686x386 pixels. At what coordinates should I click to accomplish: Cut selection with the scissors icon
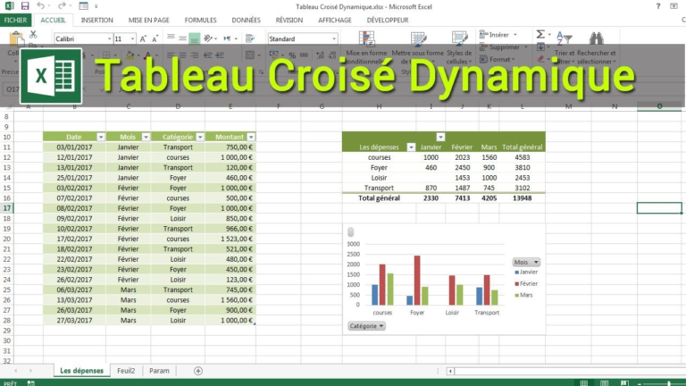click(x=33, y=35)
